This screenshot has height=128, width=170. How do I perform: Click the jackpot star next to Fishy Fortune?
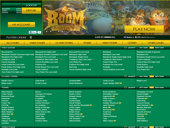[x=116, y=98]
